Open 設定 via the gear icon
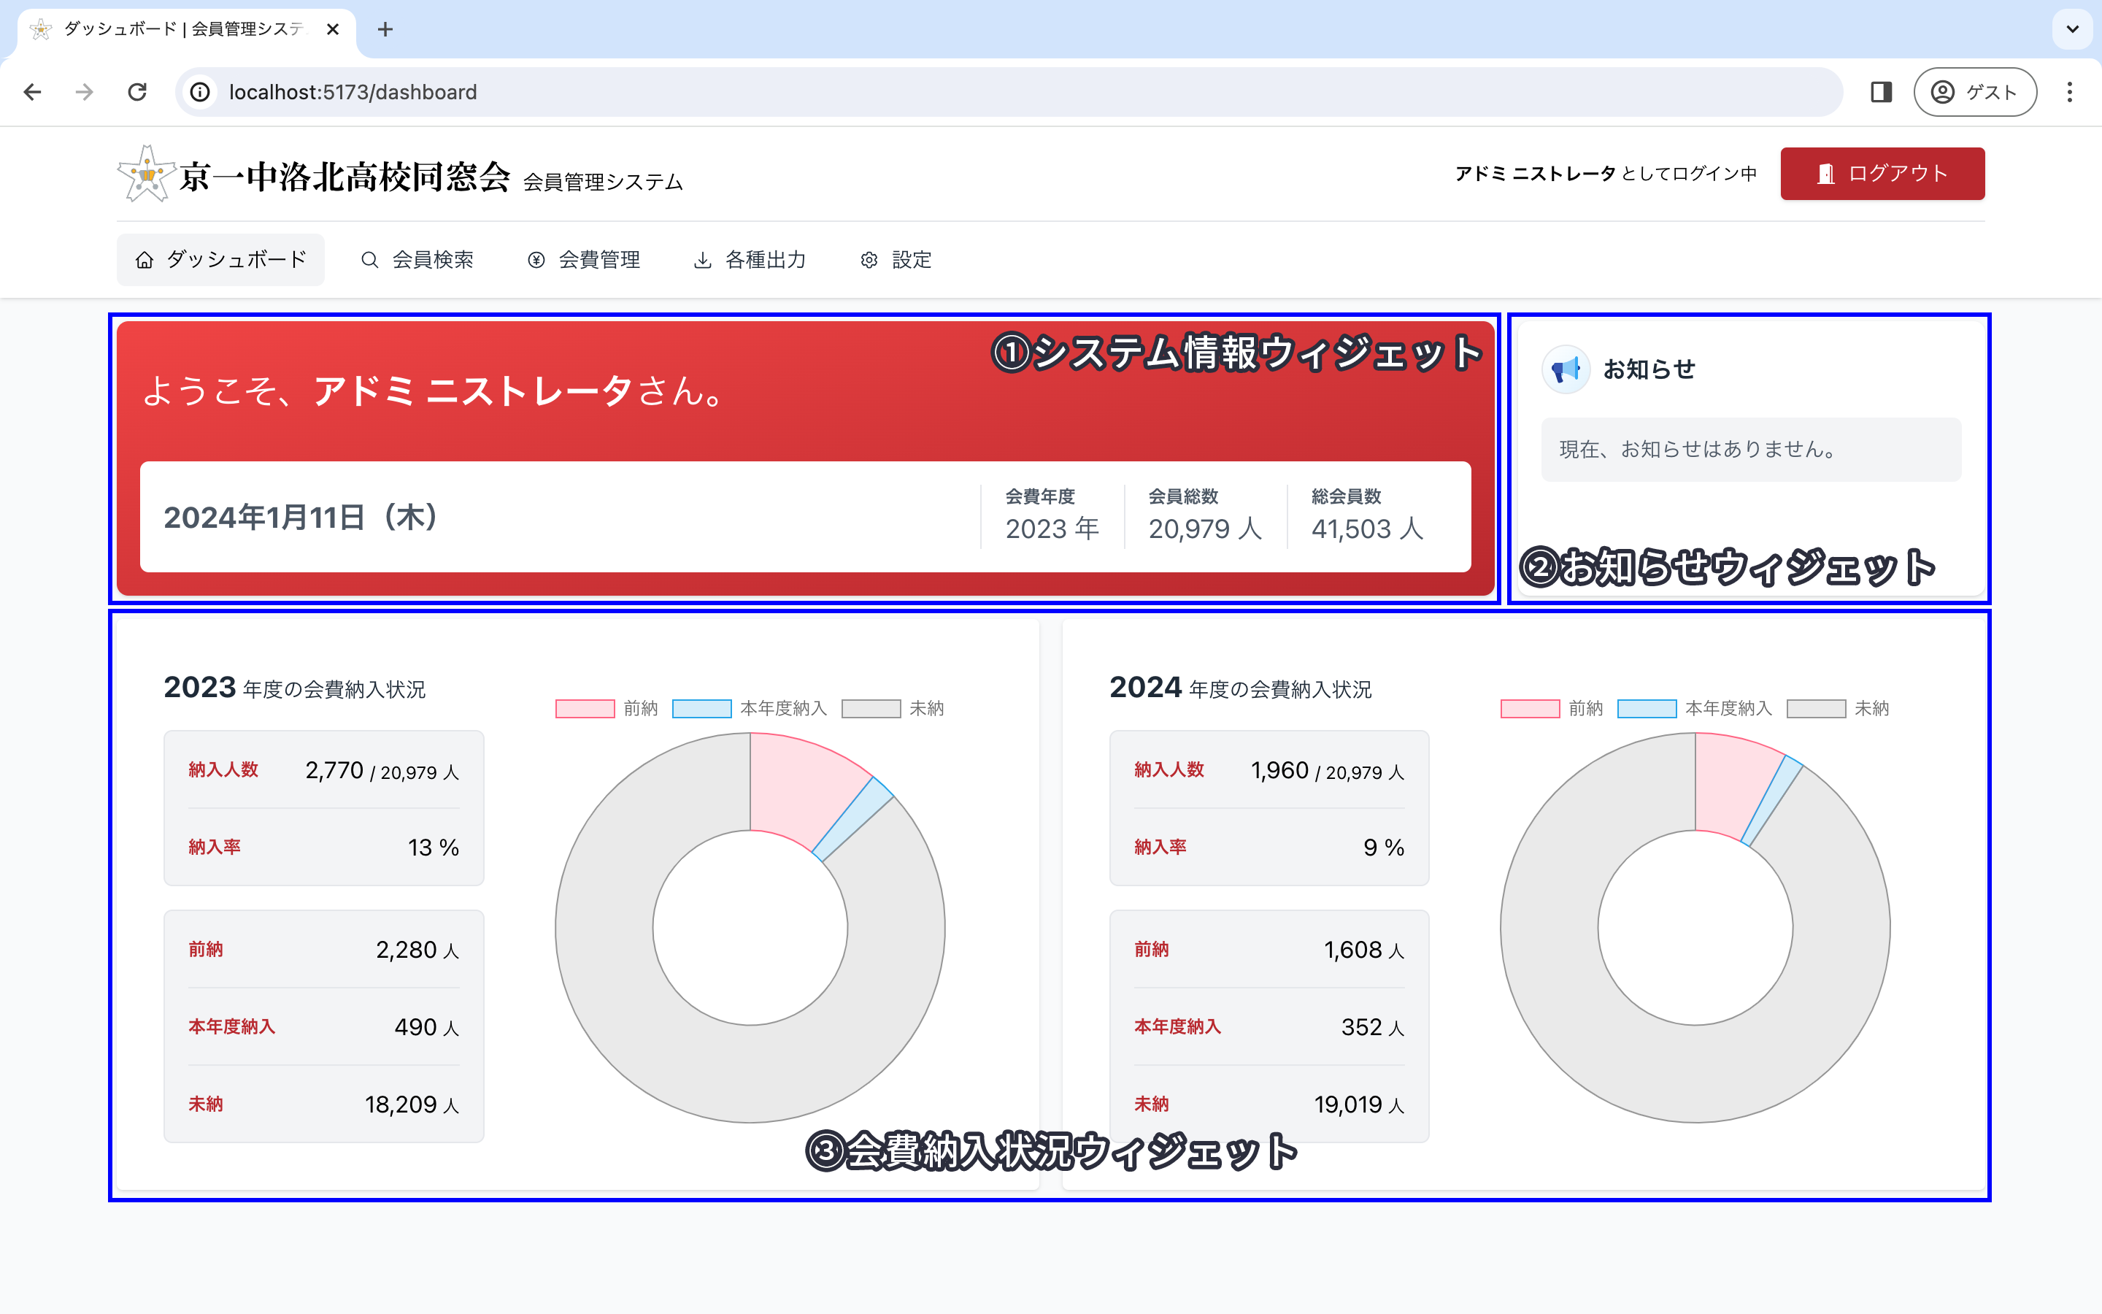The height and width of the screenshot is (1314, 2102). tap(869, 259)
